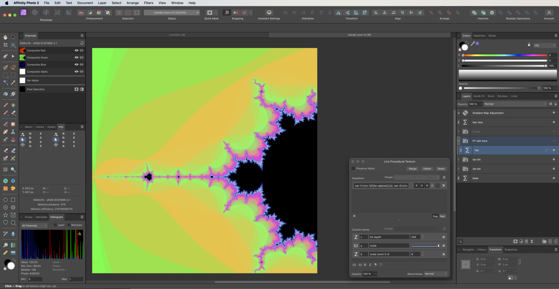Select the Zoom tool magnifier icon
Image resolution: width=559 pixels, height=289 pixels.
(5, 245)
